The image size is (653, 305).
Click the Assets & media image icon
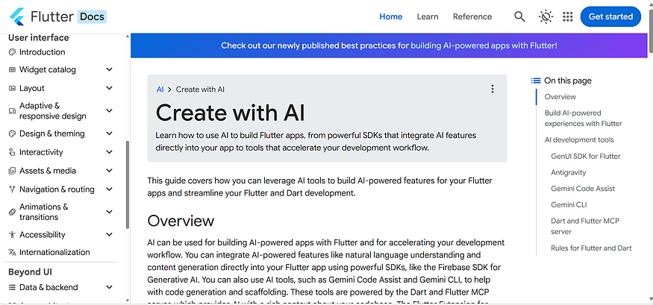pyautogui.click(x=12, y=171)
